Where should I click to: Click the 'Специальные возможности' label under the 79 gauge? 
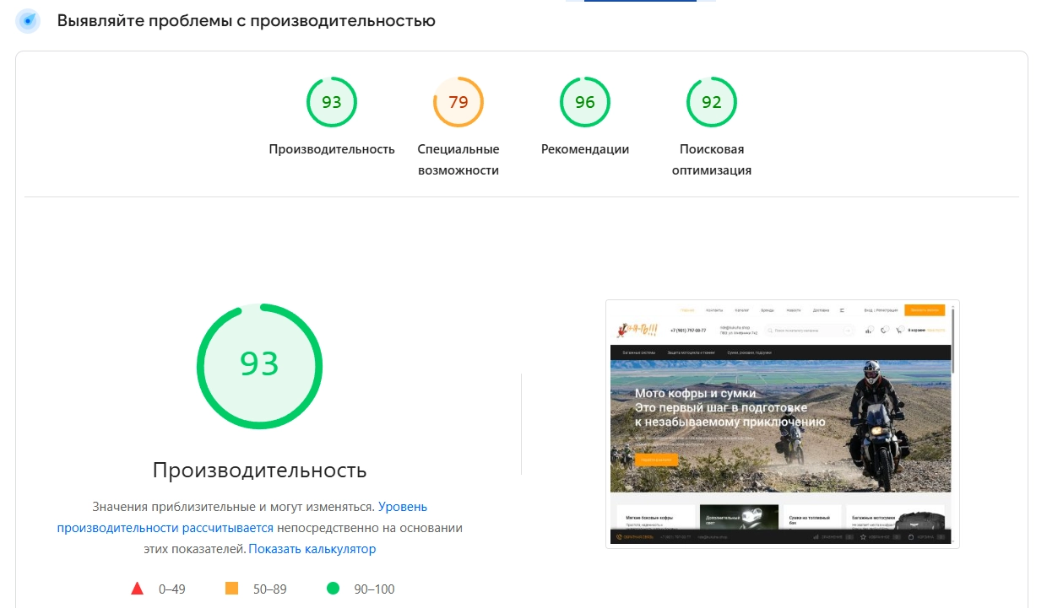[458, 159]
